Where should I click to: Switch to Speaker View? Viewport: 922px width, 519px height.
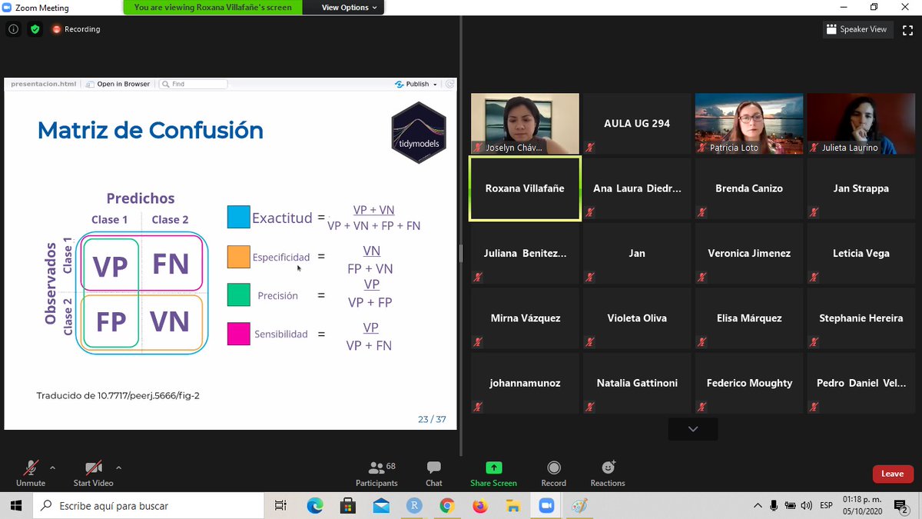coord(856,29)
